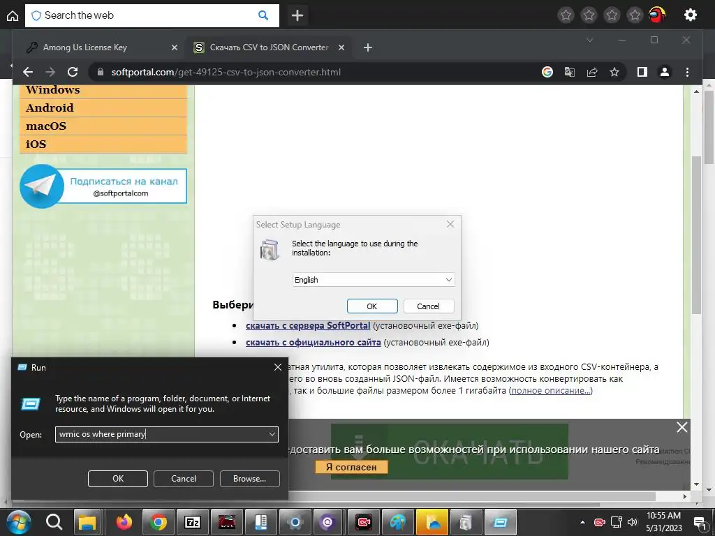Click OK in Select Setup Language dialog
715x536 pixels.
click(372, 306)
